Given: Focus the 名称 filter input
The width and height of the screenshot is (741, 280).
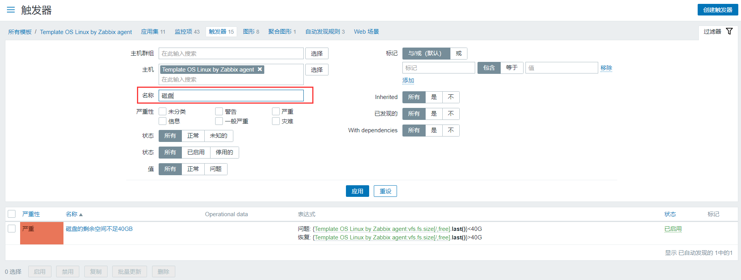Looking at the screenshot, I should coord(231,96).
